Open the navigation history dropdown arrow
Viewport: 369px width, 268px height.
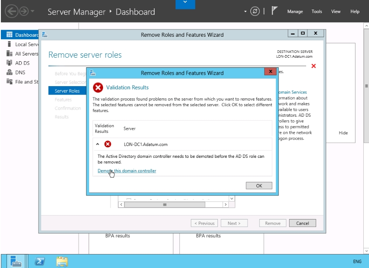point(32,11)
